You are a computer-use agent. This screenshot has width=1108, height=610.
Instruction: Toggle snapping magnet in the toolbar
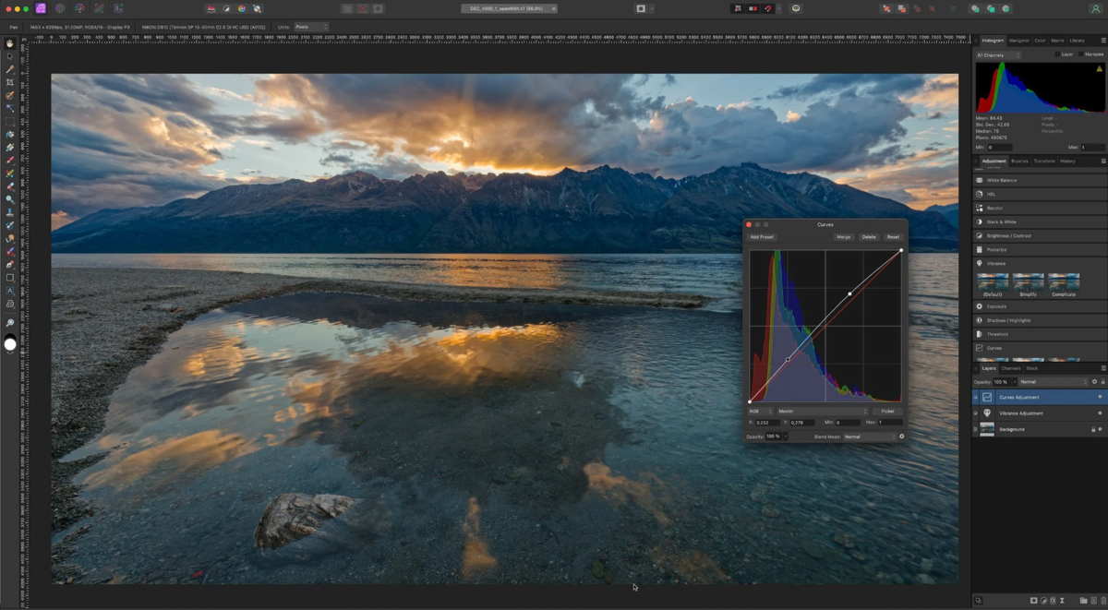[x=768, y=8]
